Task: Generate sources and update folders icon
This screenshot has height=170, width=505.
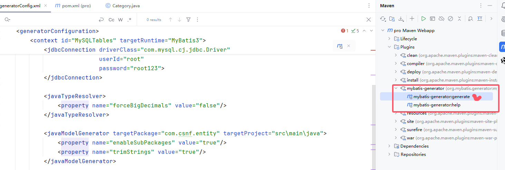Action: tap(392, 19)
